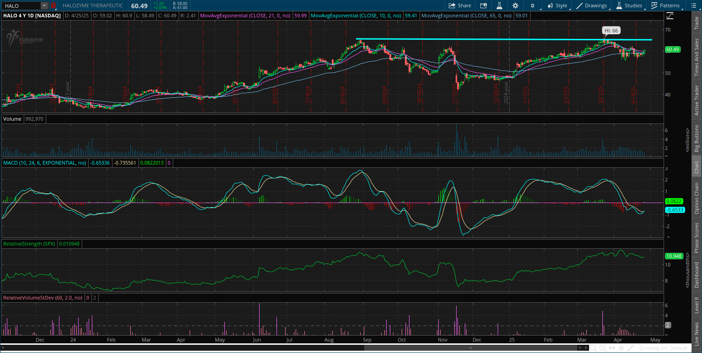The image size is (702, 353).
Task: Click the zoom out magnifier icon
Action: tap(594, 348)
